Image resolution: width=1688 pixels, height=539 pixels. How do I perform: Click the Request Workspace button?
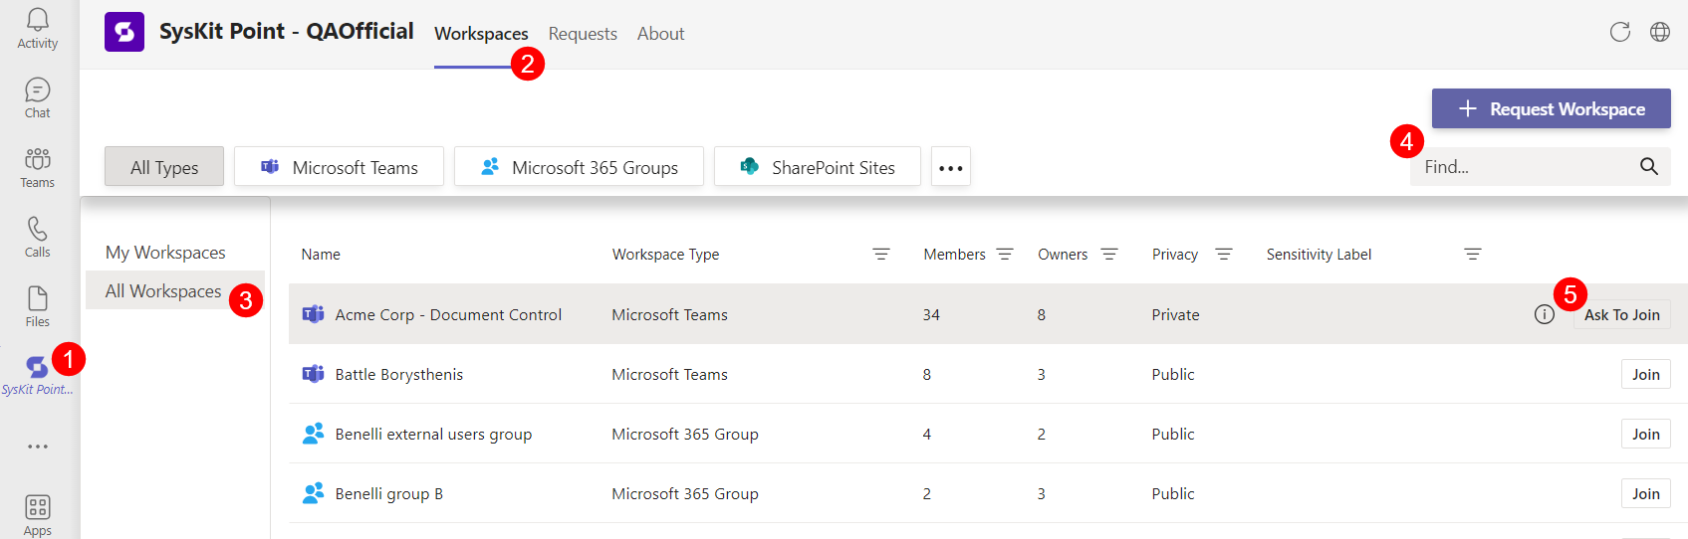(1551, 108)
